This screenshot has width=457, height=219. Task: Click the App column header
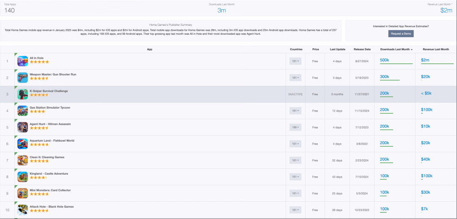tap(149, 49)
